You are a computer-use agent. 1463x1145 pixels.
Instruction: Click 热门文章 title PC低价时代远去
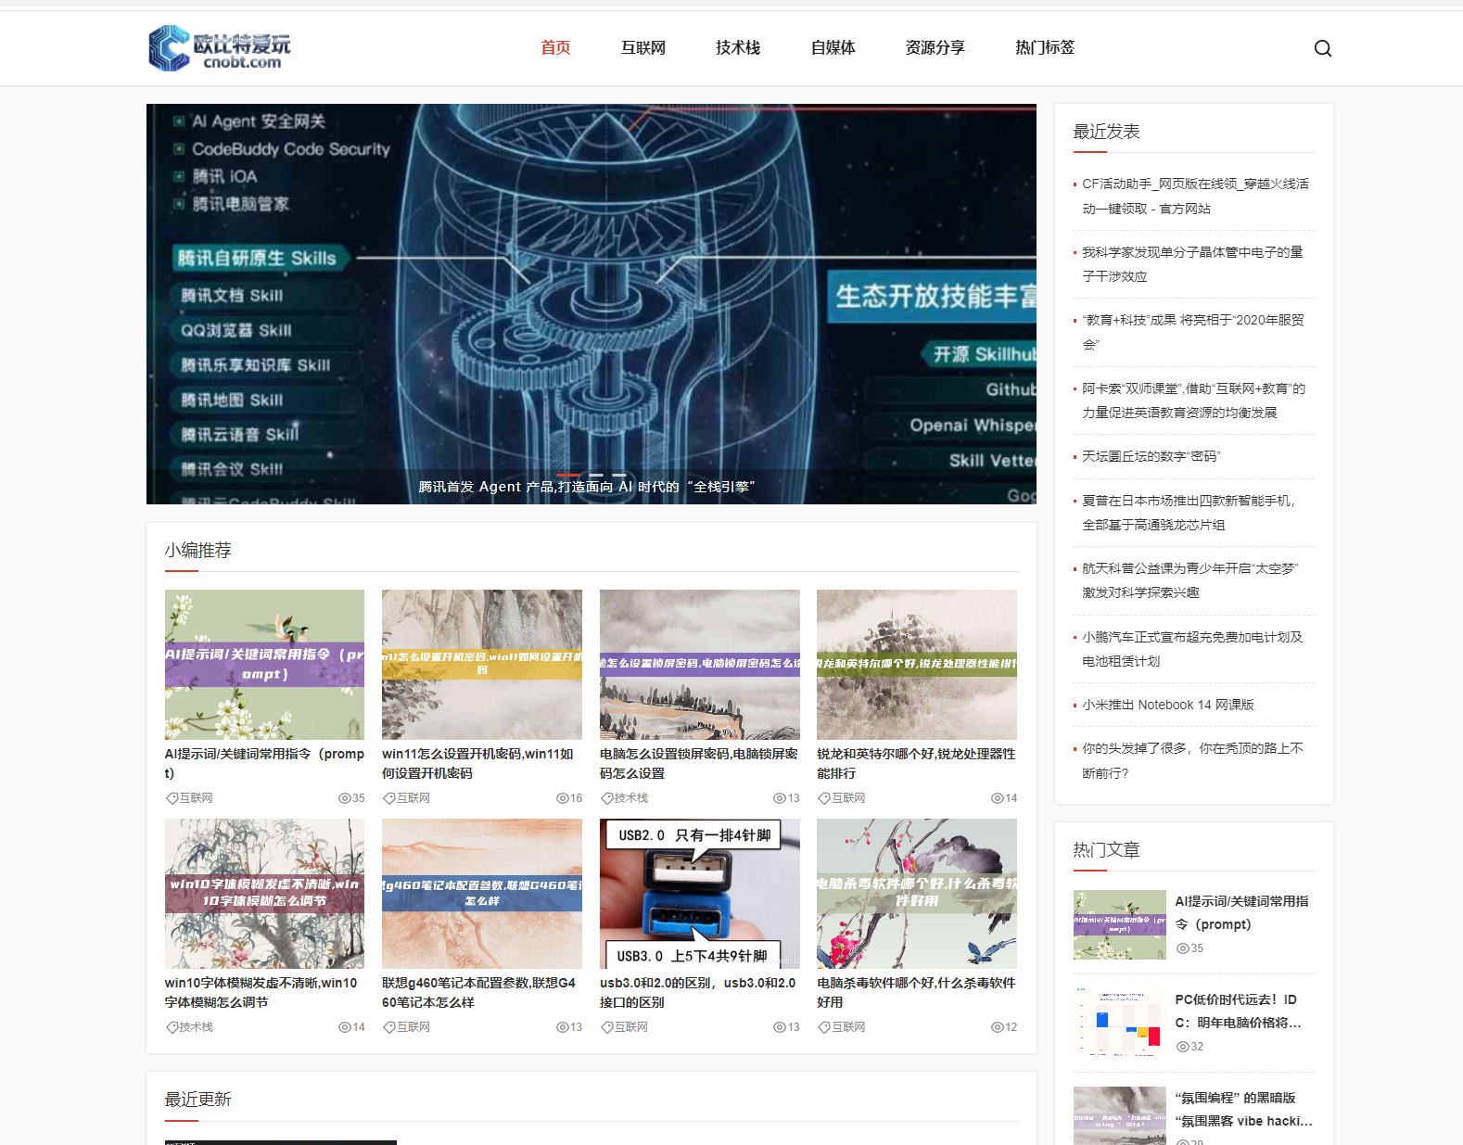tap(1239, 1011)
